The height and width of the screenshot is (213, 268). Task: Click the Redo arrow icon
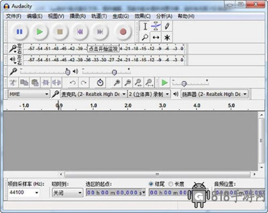(84, 83)
